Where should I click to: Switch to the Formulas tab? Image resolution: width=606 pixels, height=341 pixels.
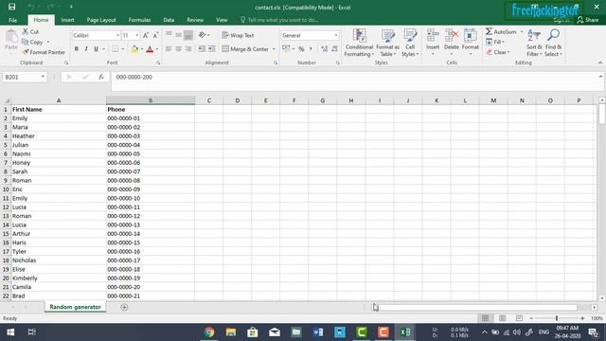139,20
